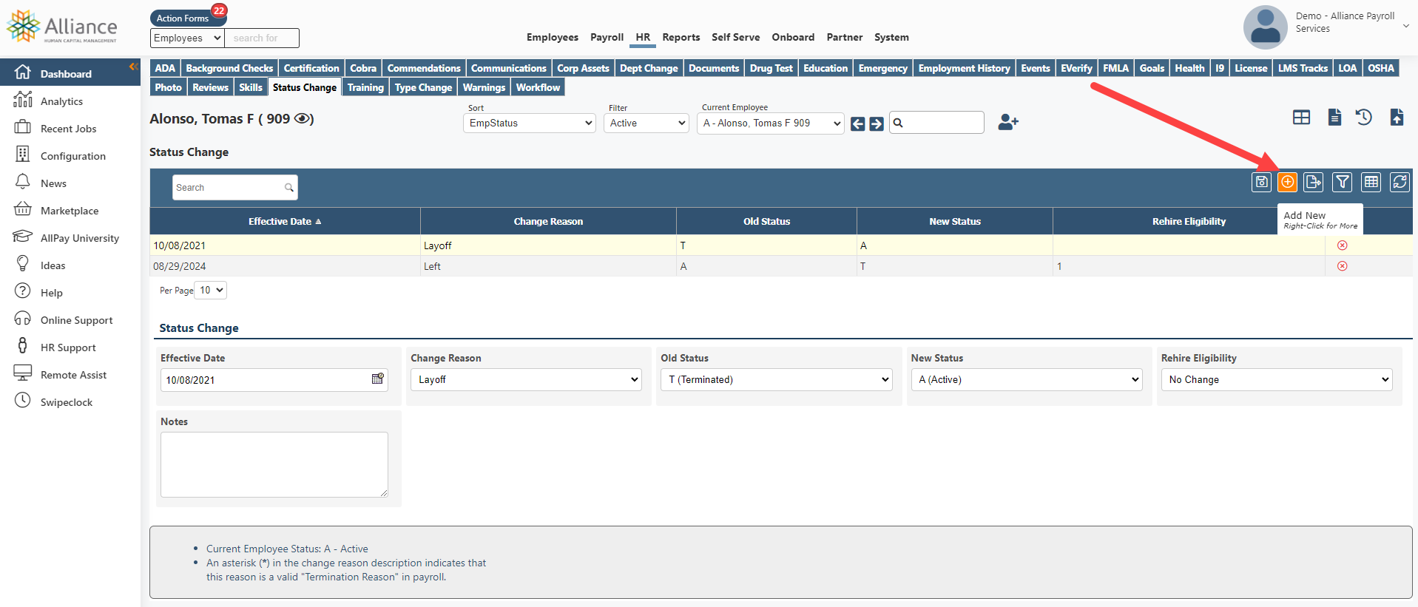Image resolution: width=1418 pixels, height=607 pixels.
Task: Open Configuration in the sidebar
Action: (x=72, y=156)
